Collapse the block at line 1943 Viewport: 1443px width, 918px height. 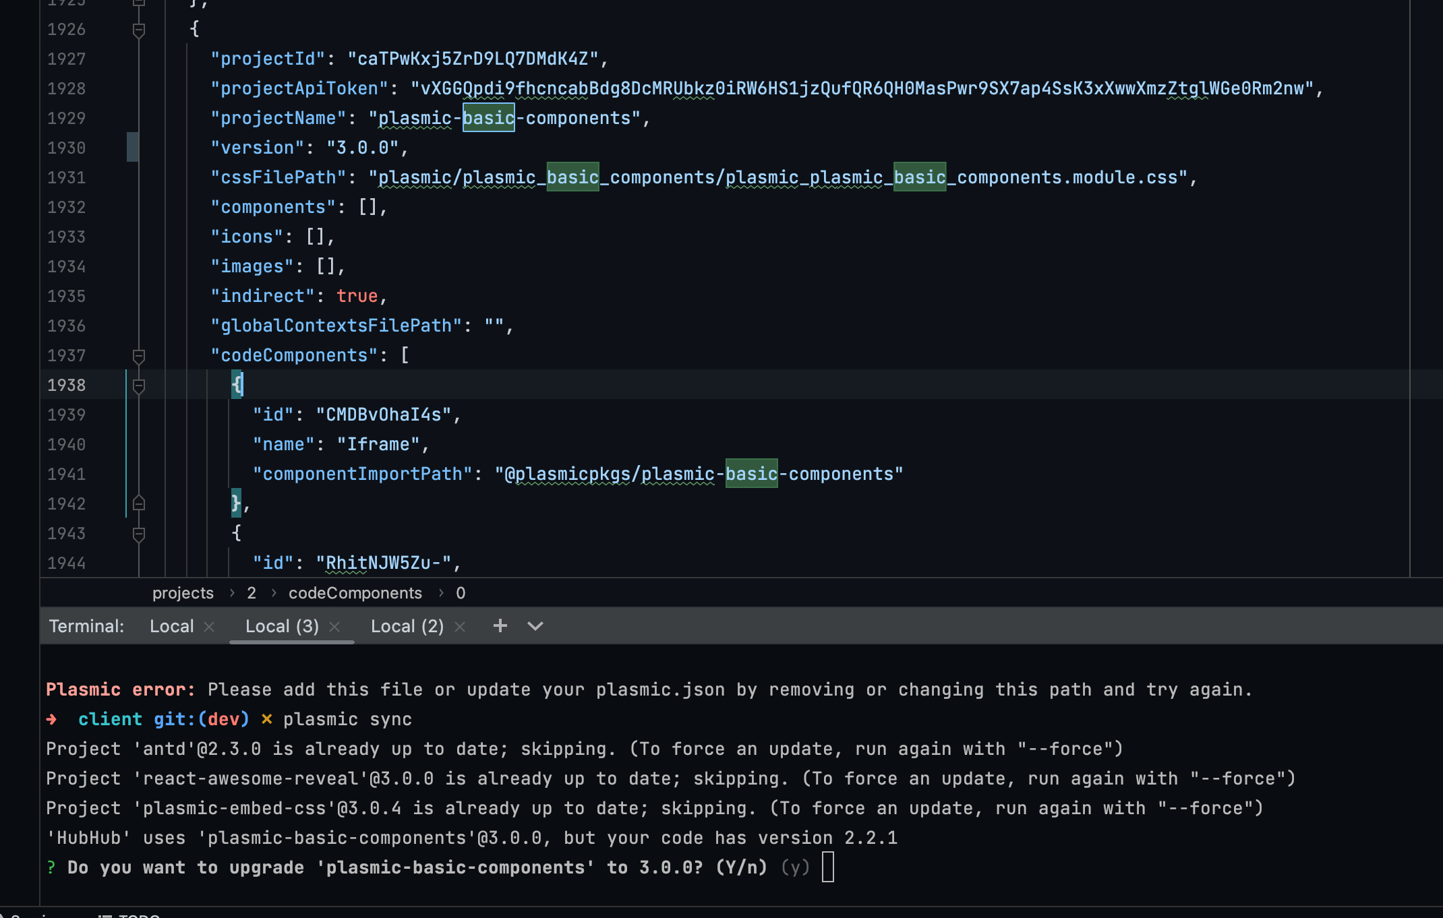[139, 534]
